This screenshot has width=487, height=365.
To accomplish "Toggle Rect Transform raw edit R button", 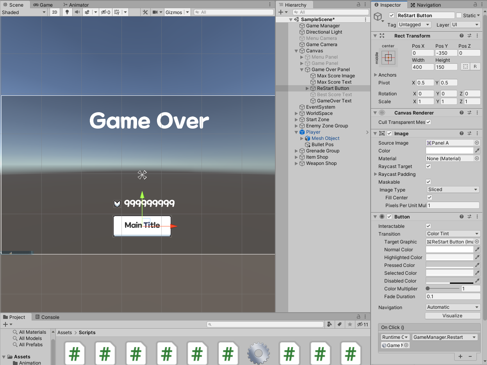I will coord(475,66).
